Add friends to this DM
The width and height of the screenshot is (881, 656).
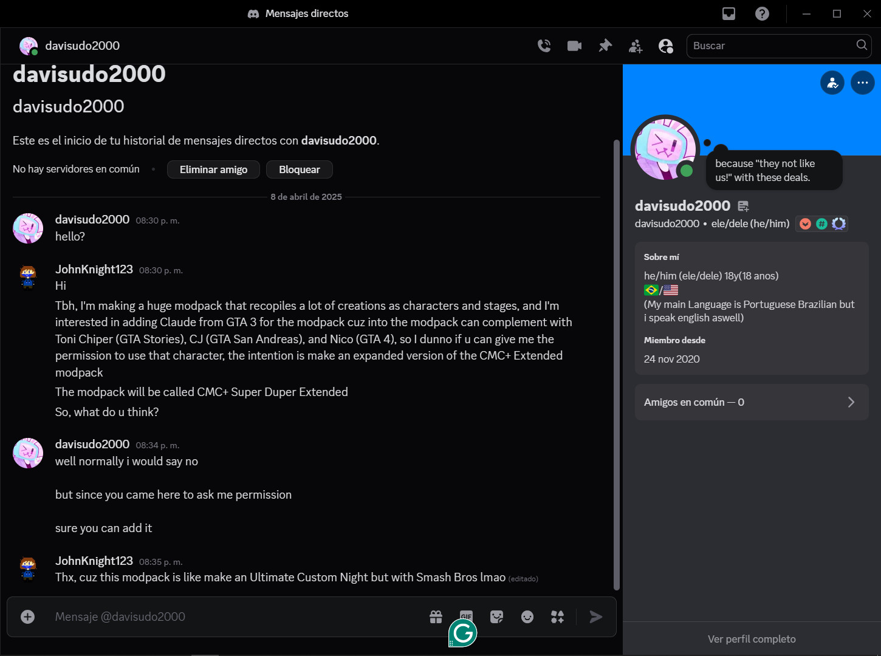[x=636, y=46]
